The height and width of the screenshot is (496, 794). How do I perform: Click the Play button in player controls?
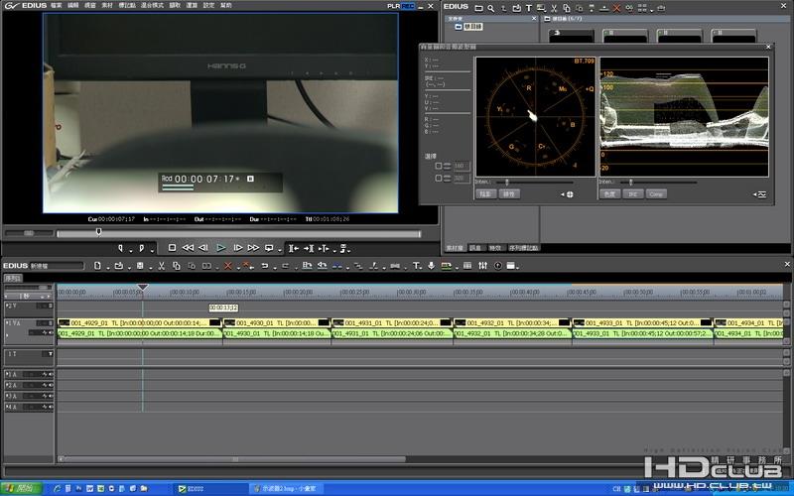point(220,248)
